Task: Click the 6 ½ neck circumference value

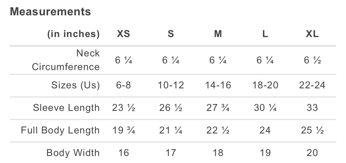Action: tap(312, 60)
